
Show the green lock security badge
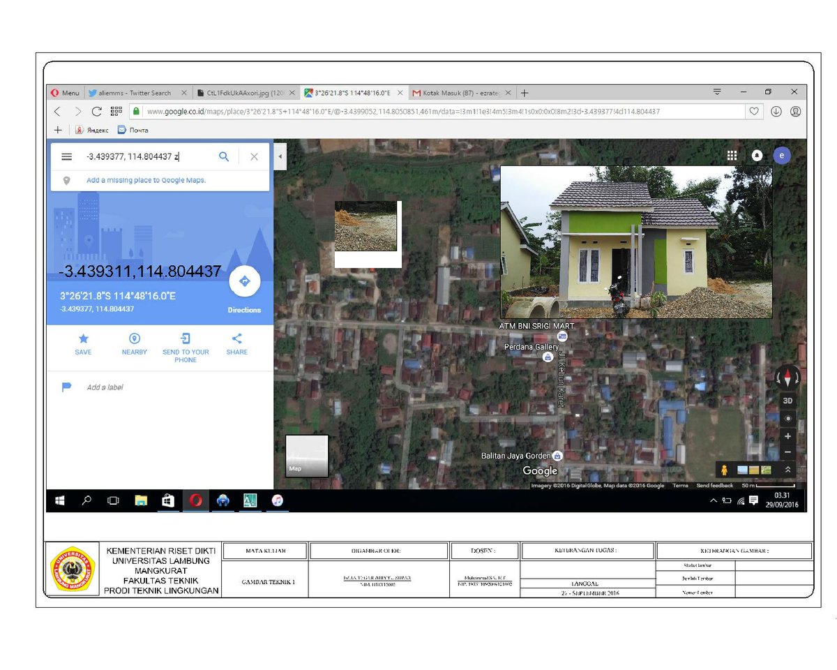tap(137, 111)
